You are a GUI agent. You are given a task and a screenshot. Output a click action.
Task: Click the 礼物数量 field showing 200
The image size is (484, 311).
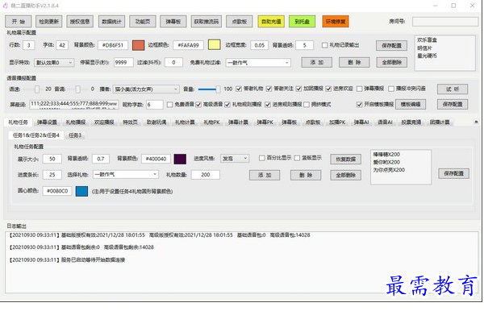pos(206,175)
